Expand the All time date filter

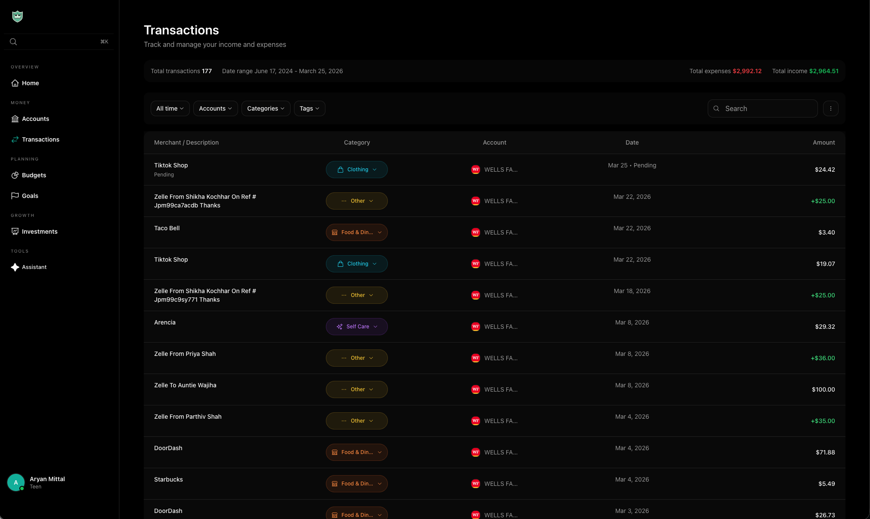coord(170,108)
